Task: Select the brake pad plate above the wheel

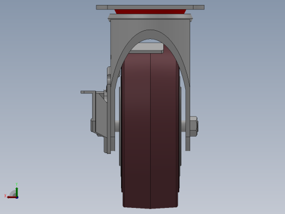Action: coord(147,48)
